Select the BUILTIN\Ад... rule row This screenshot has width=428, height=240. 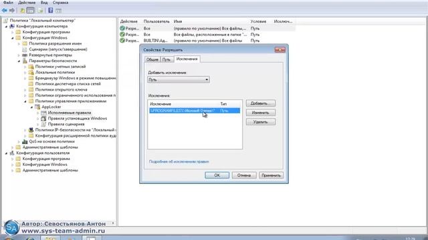click(x=207, y=41)
